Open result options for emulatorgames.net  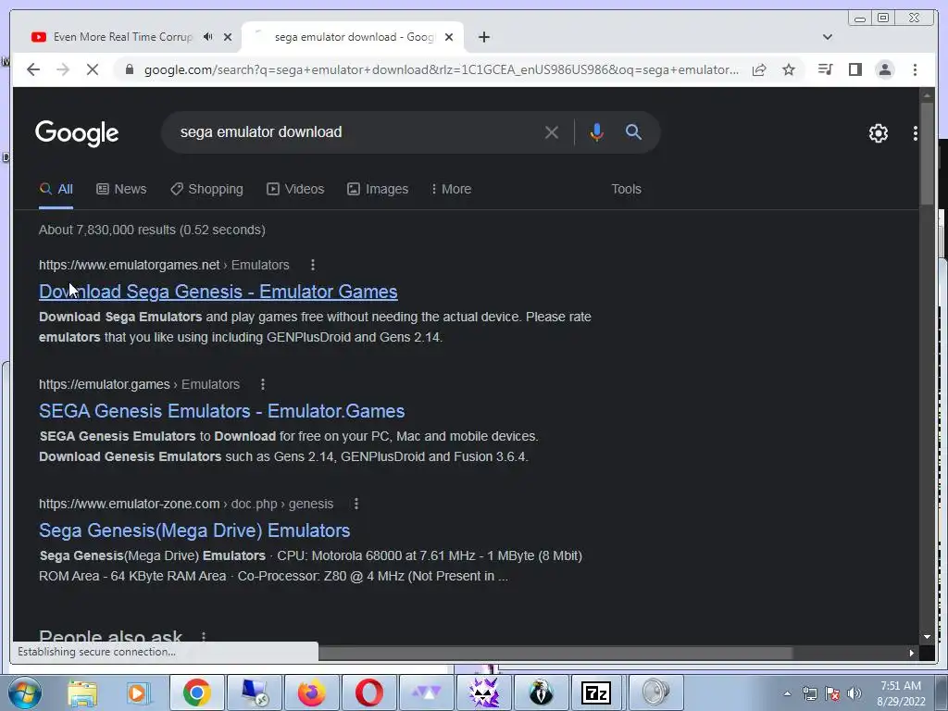tap(313, 265)
